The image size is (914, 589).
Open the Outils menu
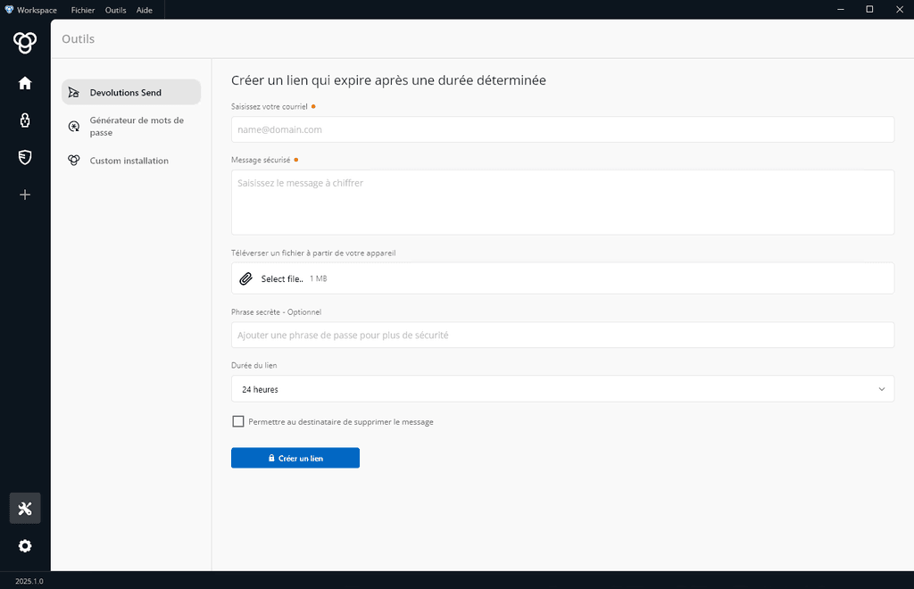pos(115,9)
